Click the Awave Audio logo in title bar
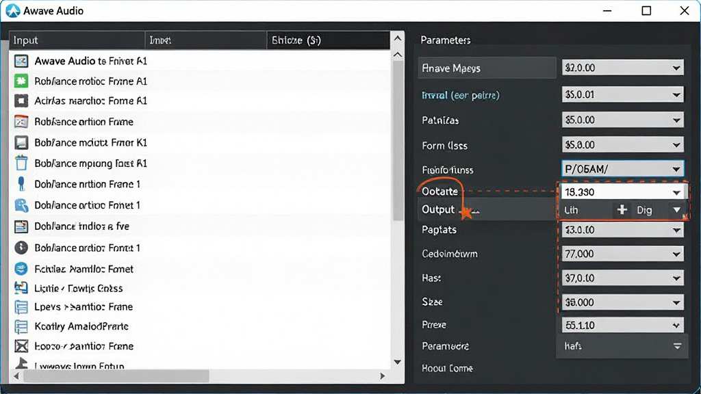 coord(13,11)
